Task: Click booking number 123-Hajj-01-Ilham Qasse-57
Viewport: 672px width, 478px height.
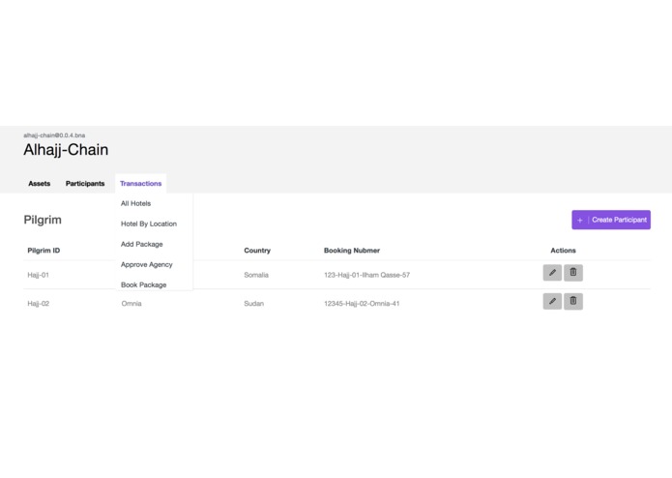Action: [x=366, y=275]
